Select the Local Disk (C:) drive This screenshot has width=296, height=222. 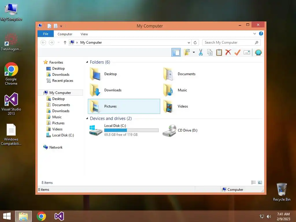coord(124,130)
